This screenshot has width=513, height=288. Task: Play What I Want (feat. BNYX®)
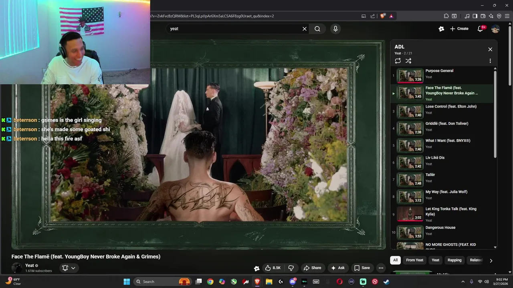[x=442, y=146]
